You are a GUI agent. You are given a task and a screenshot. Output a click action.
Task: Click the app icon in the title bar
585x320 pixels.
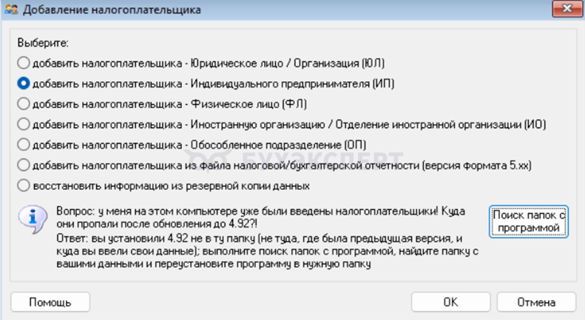coord(11,10)
